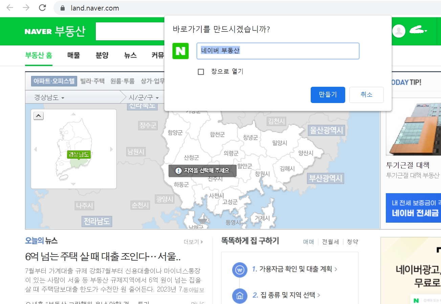Click the mini map left arrow
Image resolution: width=441 pixels, height=304 pixels.
click(35, 149)
